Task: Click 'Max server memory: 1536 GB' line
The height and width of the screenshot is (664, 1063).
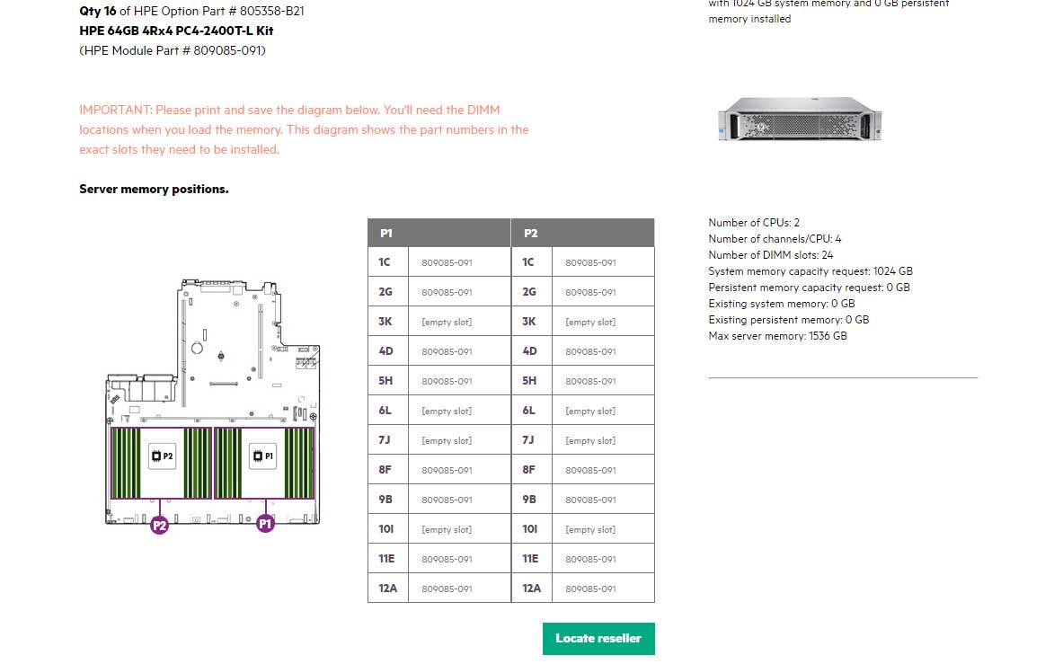Action: click(x=777, y=336)
